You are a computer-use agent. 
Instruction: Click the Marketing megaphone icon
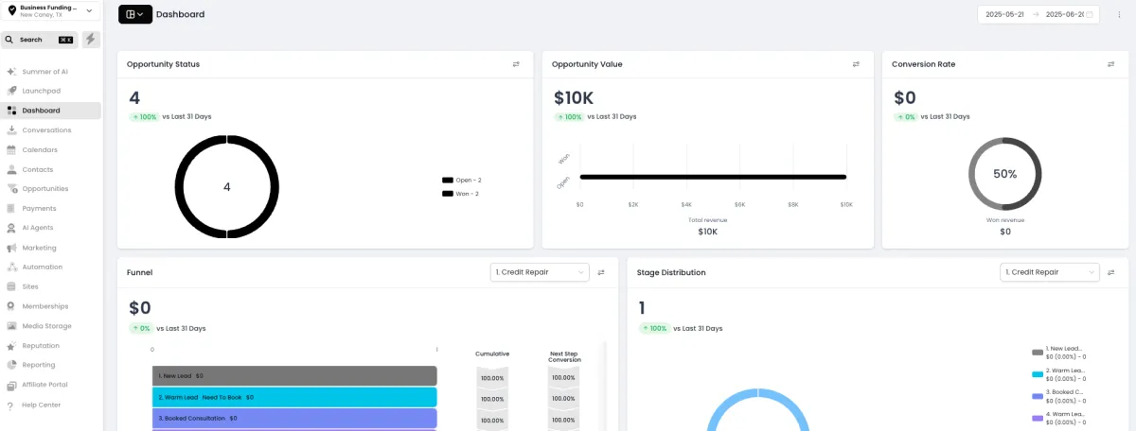pos(11,248)
